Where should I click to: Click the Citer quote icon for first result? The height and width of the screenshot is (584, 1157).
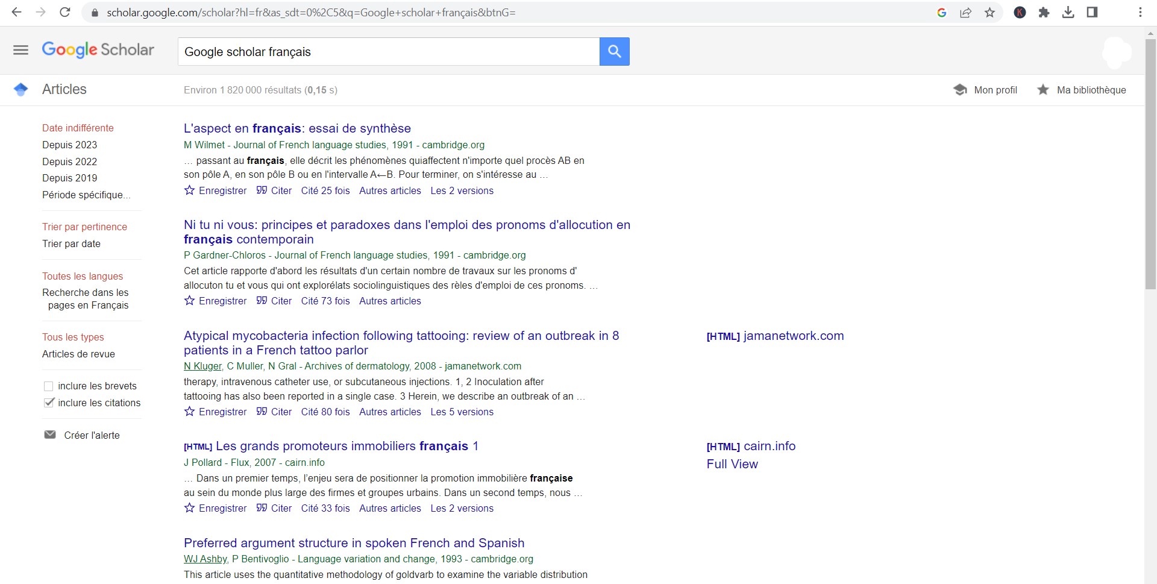(262, 190)
